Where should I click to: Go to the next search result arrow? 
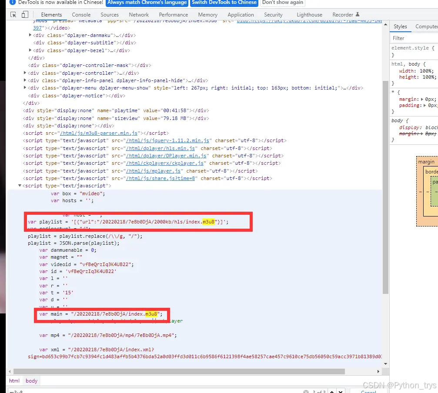(341, 391)
